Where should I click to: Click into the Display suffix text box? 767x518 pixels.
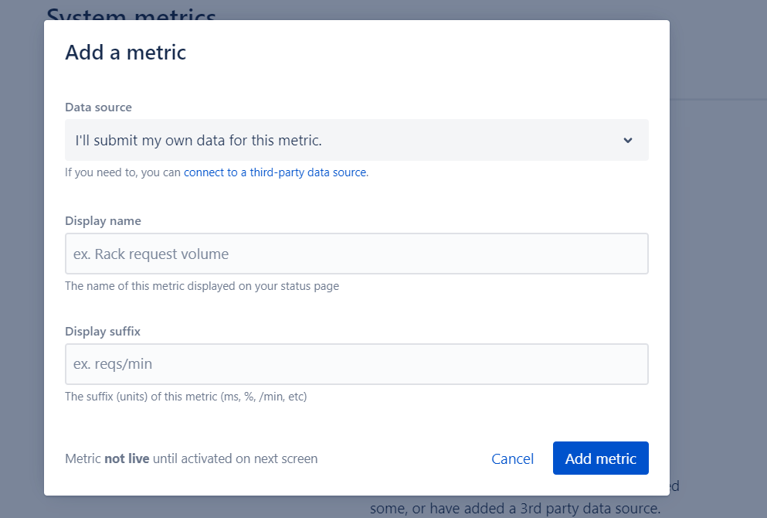point(356,364)
